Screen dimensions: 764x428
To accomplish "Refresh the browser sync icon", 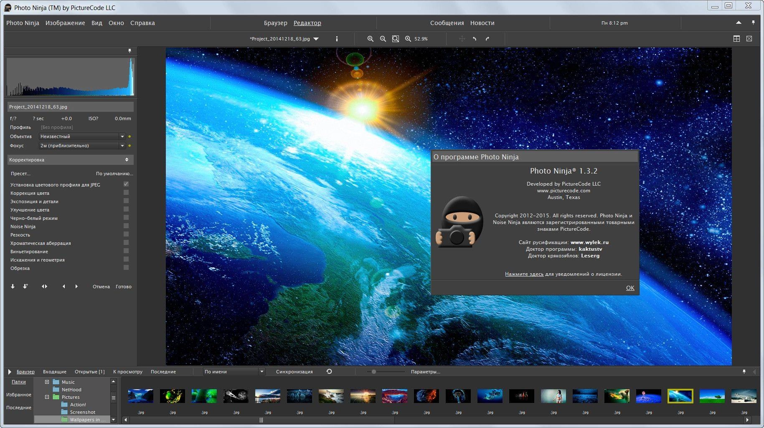I will pos(329,371).
